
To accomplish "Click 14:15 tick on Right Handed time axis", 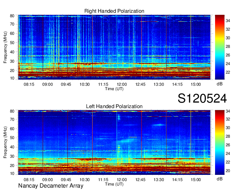I will tap(177, 84).
